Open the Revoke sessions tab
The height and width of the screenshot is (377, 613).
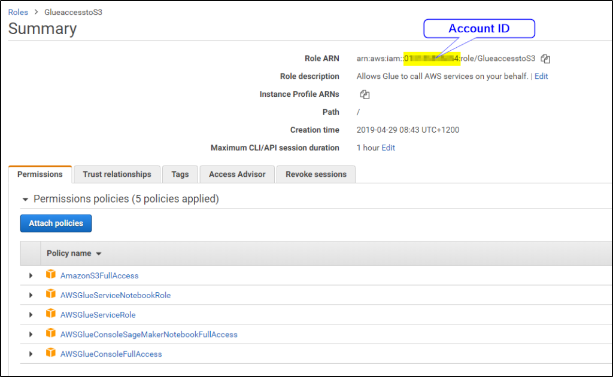coord(316,174)
